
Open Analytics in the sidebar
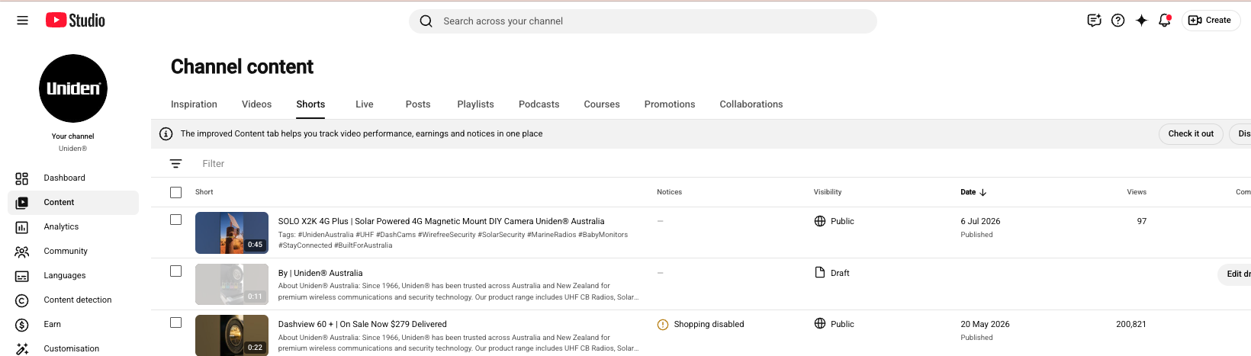[x=73, y=227]
